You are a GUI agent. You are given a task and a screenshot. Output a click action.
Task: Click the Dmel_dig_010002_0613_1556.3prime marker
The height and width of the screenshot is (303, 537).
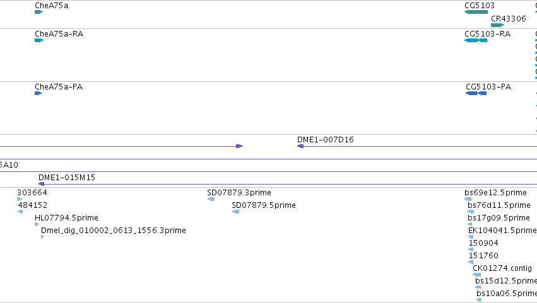click(x=42, y=237)
